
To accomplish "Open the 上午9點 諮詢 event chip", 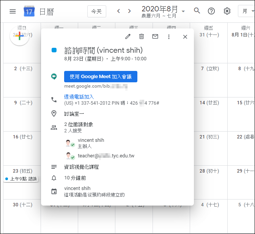I will click(21, 179).
